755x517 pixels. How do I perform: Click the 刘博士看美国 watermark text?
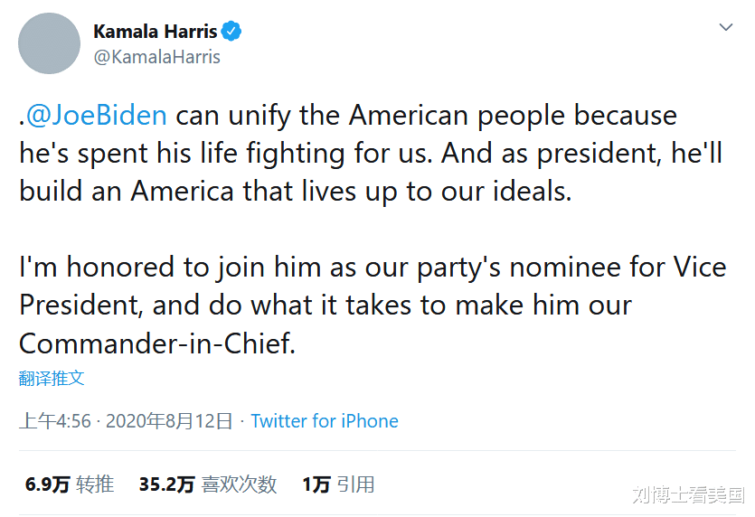687,494
